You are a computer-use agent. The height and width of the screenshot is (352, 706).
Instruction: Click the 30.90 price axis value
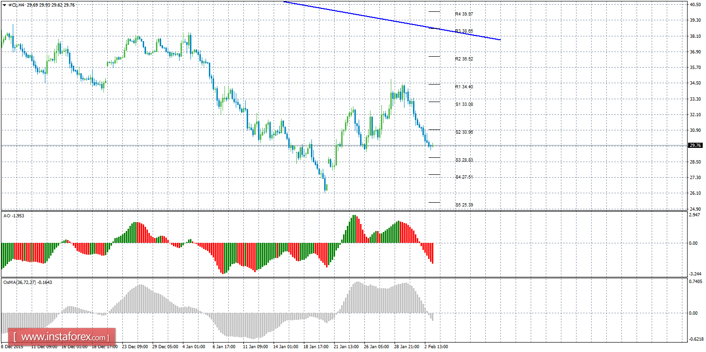click(695, 130)
